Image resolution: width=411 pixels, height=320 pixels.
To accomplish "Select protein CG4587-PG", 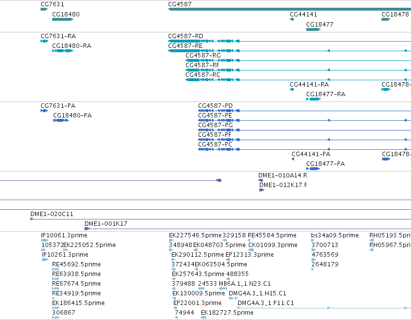I will click(x=215, y=125).
